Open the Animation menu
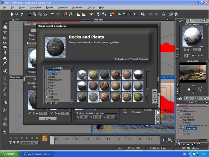Screen dimensions: 209x157 click(x=62, y=7)
